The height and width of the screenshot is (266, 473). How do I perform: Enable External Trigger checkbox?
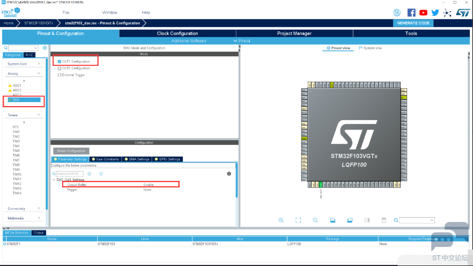coord(60,75)
